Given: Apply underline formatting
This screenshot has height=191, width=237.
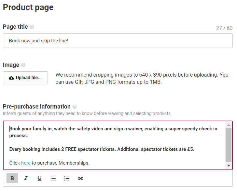Looking at the screenshot, I should click(x=39, y=178).
